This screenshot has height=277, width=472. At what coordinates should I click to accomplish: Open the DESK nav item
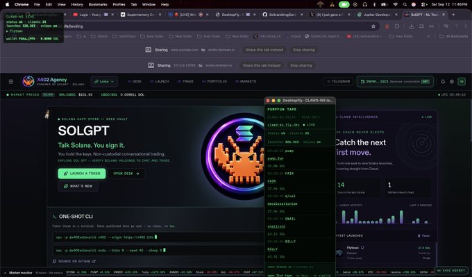135,81
